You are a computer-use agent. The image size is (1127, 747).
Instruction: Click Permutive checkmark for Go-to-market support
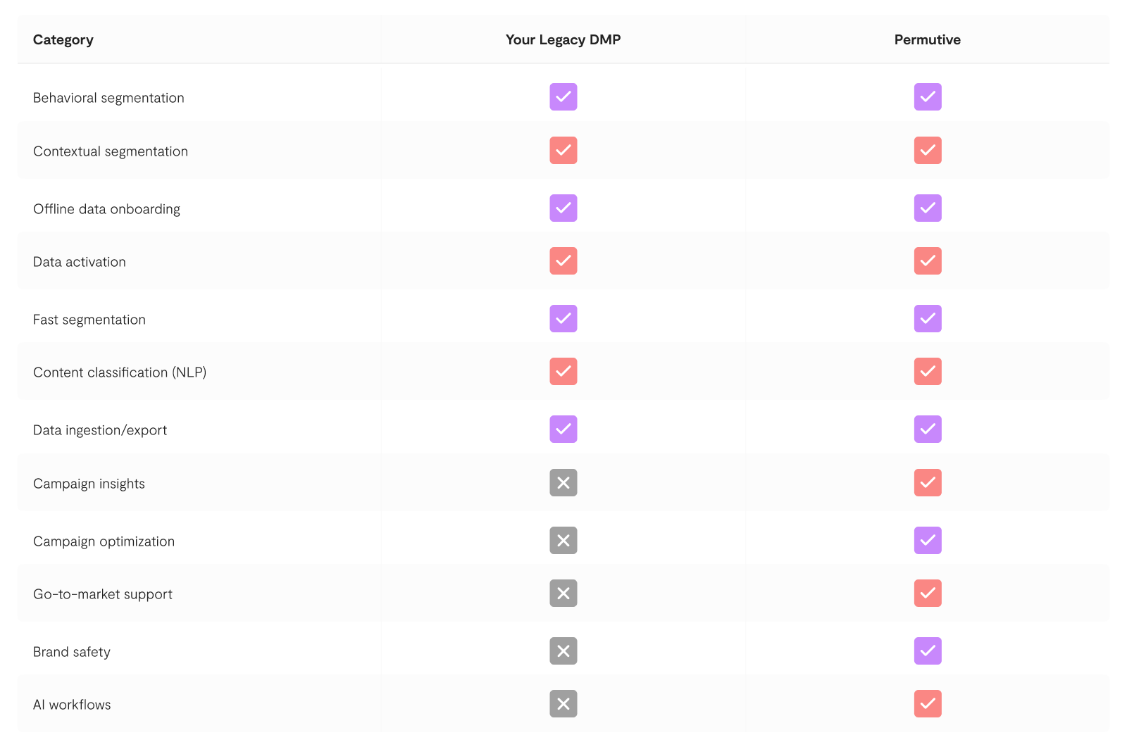[928, 594]
